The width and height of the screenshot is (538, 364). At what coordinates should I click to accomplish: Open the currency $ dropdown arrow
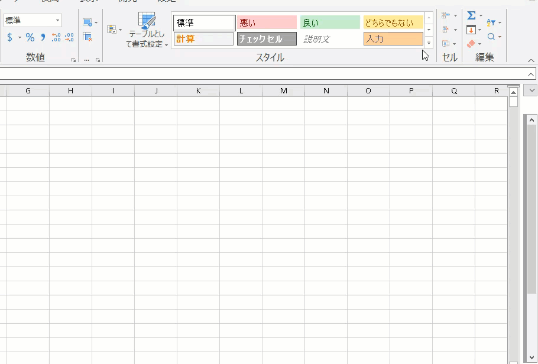(20, 37)
